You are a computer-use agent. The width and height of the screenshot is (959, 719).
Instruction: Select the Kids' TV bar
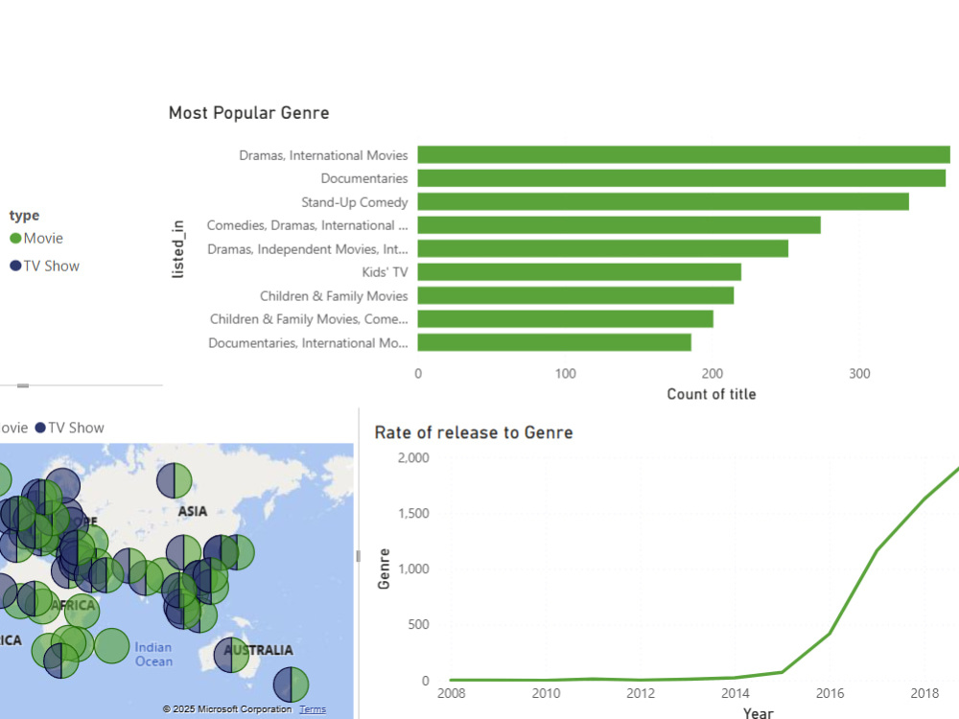(x=579, y=272)
